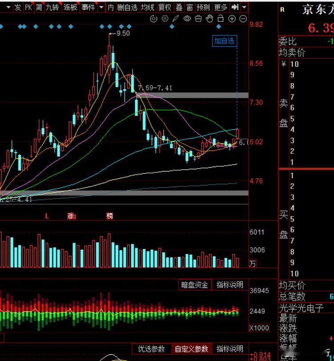Screen dimensions: 334x361
Task: Click 指标说明 next to 暗盘资金
Action: click(230, 285)
